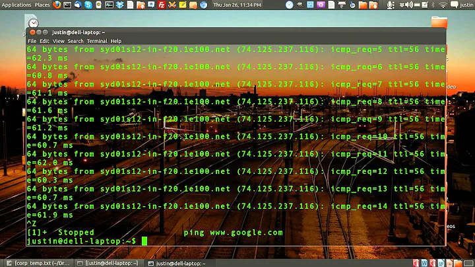475x267 pixels.
Task: Open the Bluetooth indicator menu
Action: [x=433, y=5]
